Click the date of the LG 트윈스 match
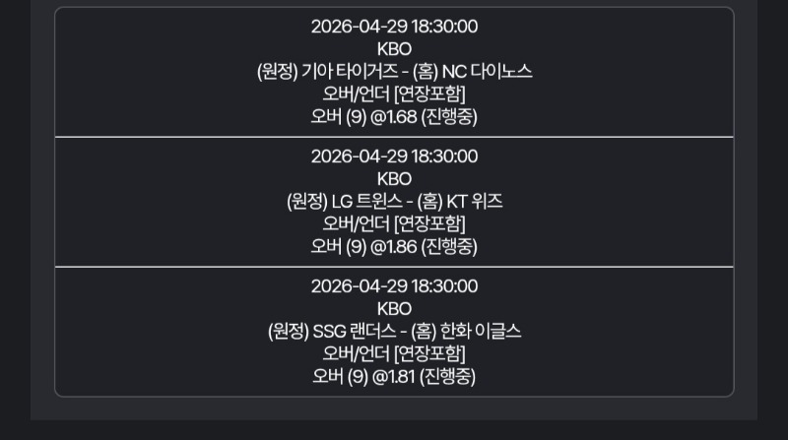 click(x=394, y=157)
